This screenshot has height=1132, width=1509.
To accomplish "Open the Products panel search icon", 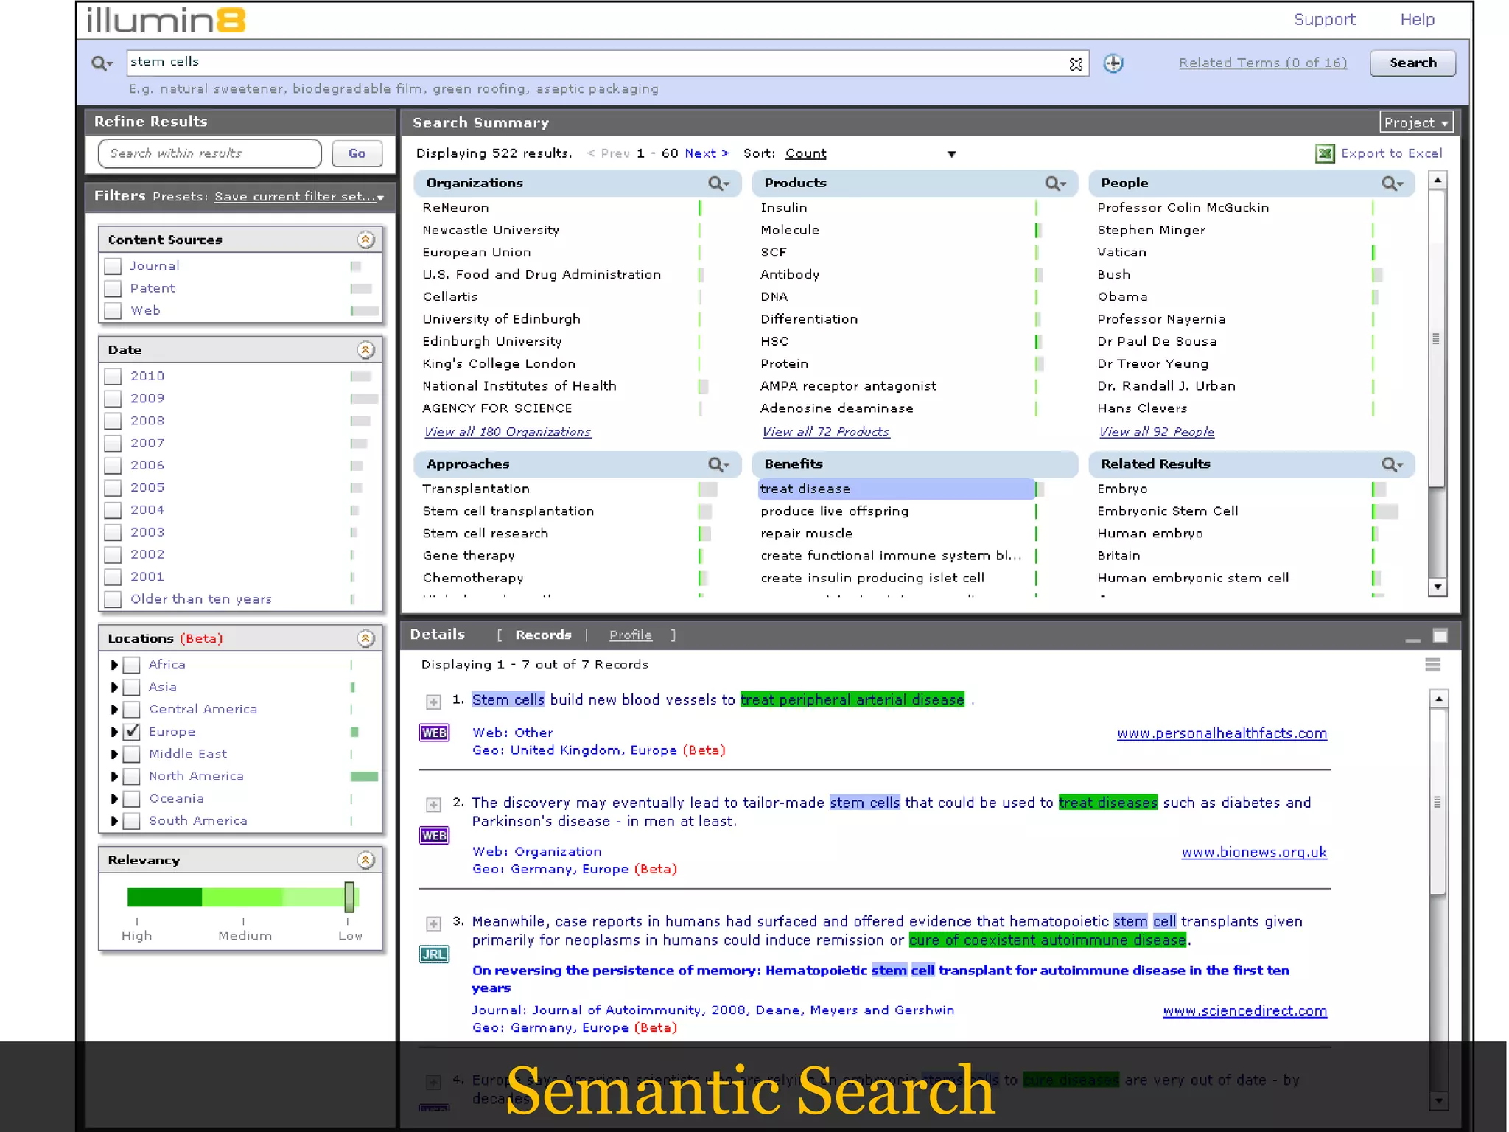I will point(1056,184).
